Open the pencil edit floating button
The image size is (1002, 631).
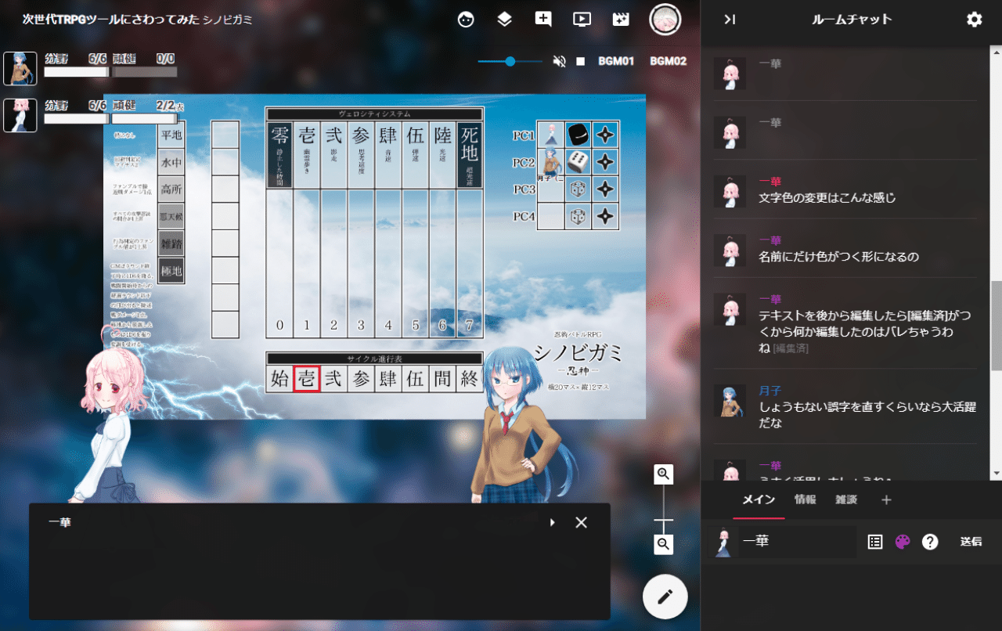[x=665, y=597]
